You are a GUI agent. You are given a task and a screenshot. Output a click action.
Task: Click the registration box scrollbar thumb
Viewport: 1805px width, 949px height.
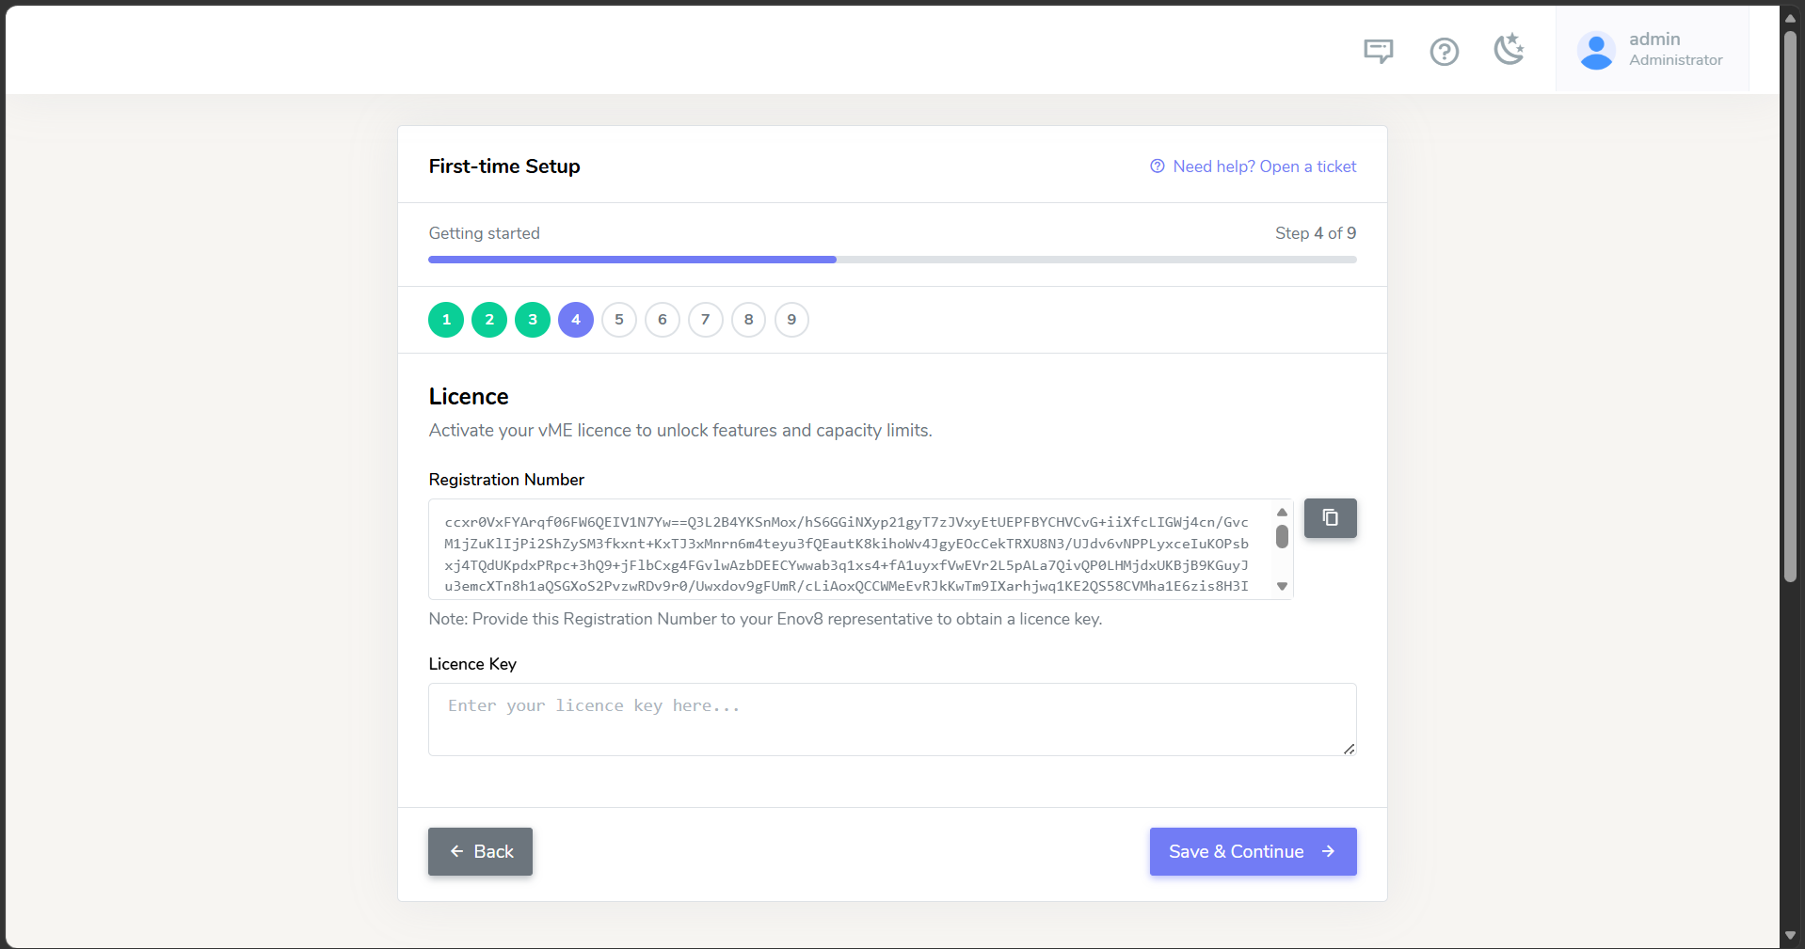coord(1282,536)
